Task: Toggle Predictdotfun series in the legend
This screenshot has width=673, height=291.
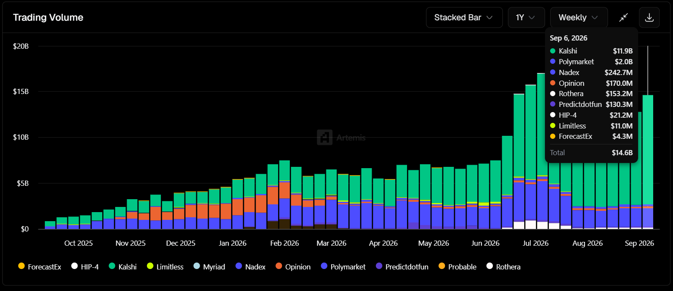Action: click(x=402, y=267)
